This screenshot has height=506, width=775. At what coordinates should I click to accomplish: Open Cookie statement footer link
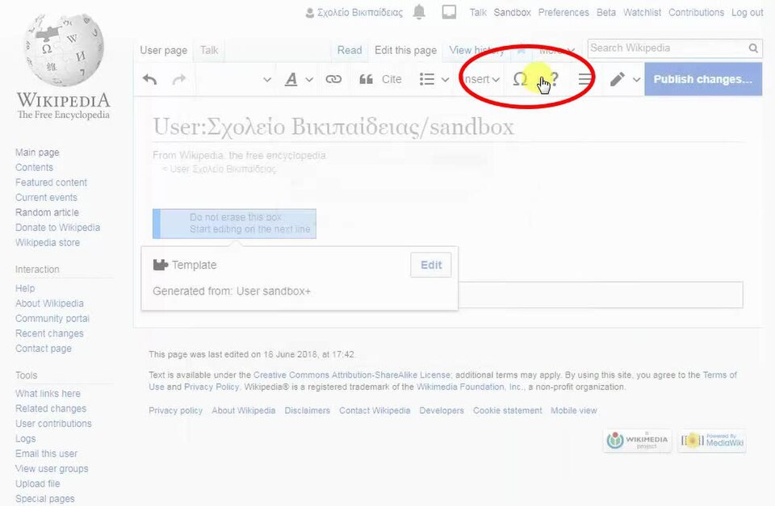pyautogui.click(x=507, y=411)
